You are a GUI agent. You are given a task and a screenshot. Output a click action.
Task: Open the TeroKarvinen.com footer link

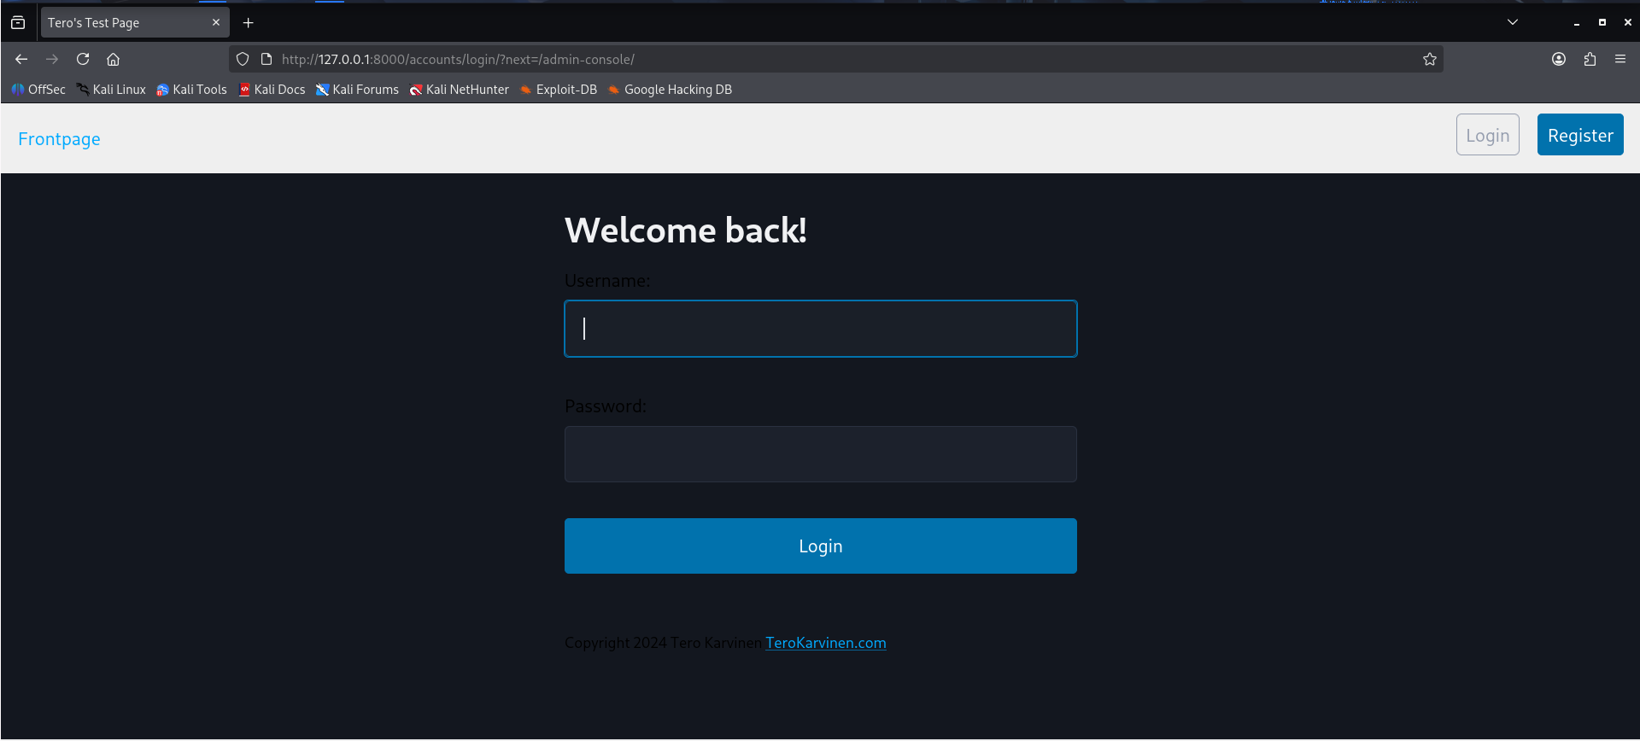point(825,643)
